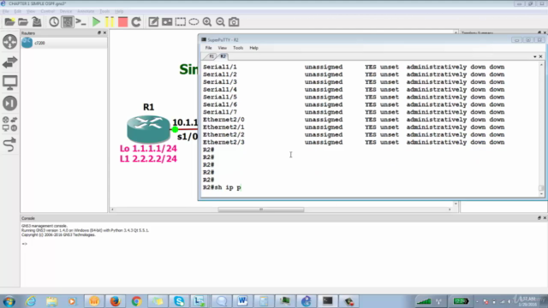Click New blank project icon in toolbar
Screen dimensions: 548x308
click(9, 22)
